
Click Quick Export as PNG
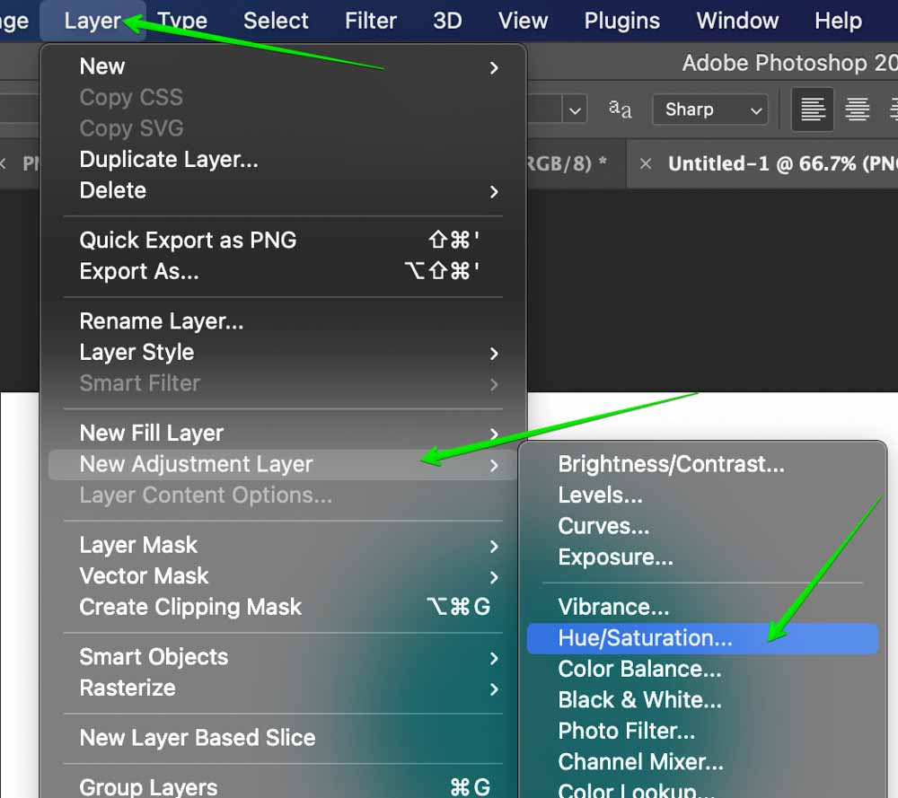point(188,240)
